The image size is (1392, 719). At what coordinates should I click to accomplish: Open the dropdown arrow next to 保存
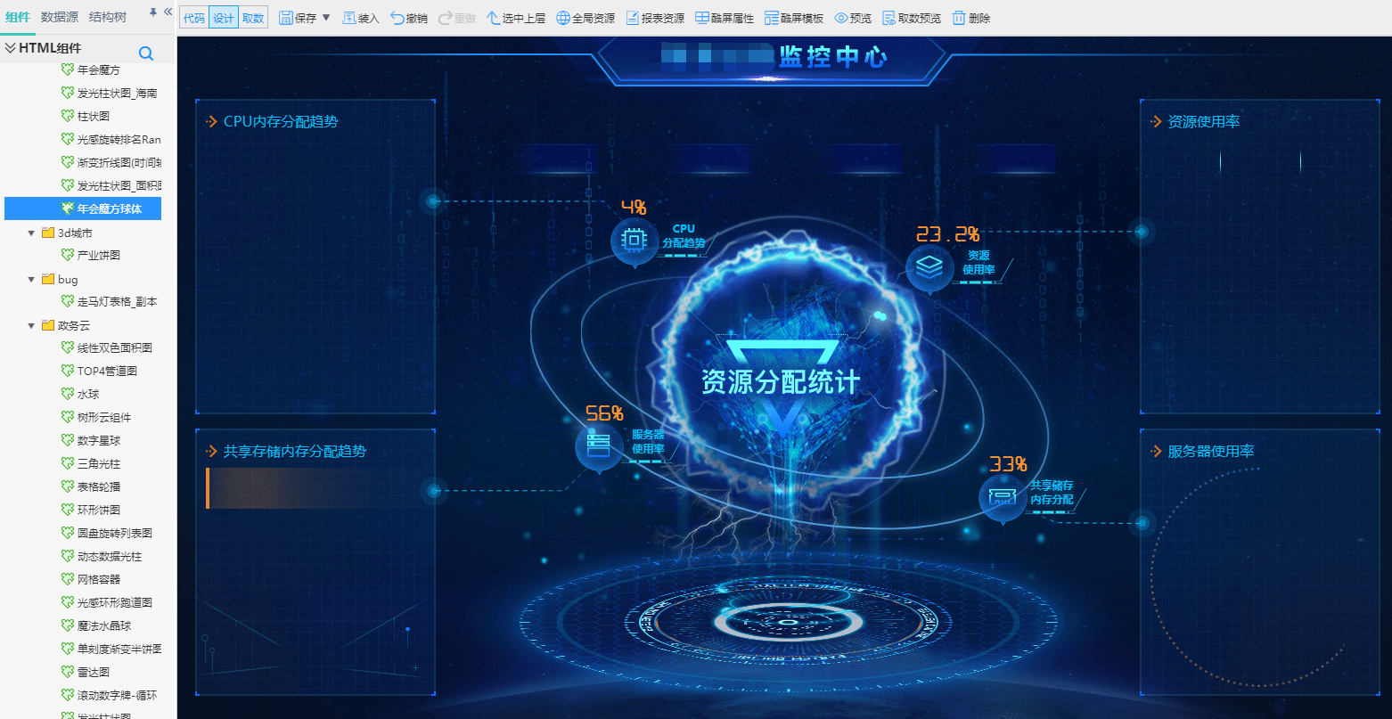(x=326, y=18)
